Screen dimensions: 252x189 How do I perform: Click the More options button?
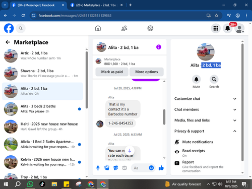(x=147, y=72)
